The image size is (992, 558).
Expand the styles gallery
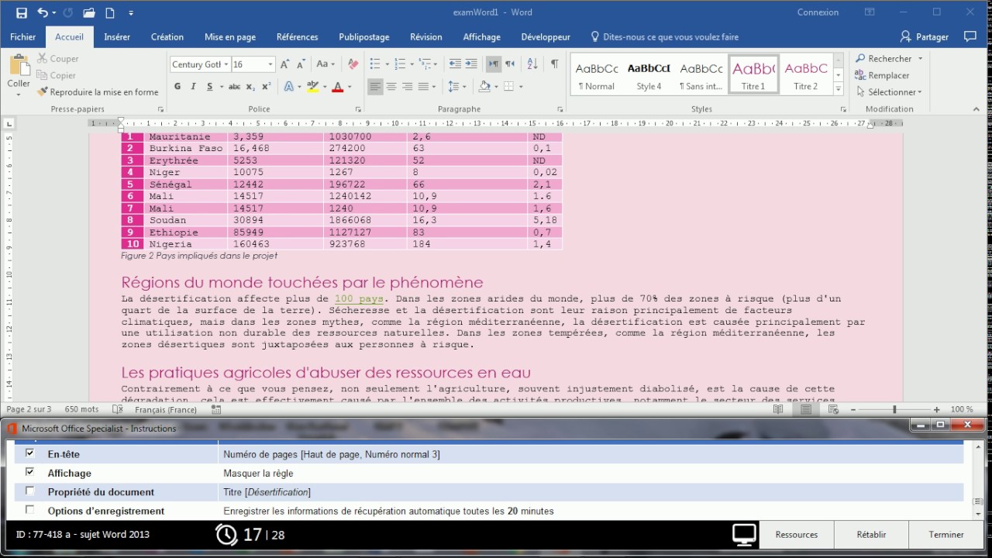[839, 90]
